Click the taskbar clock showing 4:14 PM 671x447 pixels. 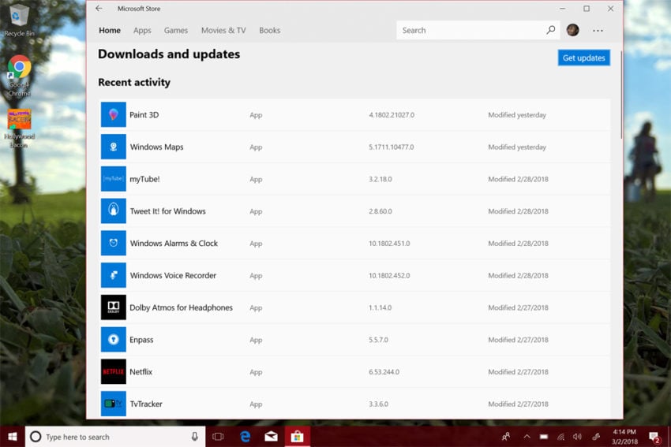tap(624, 437)
